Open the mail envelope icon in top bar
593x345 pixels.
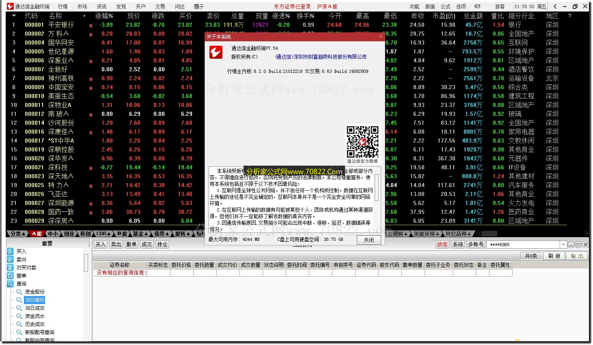(477, 6)
